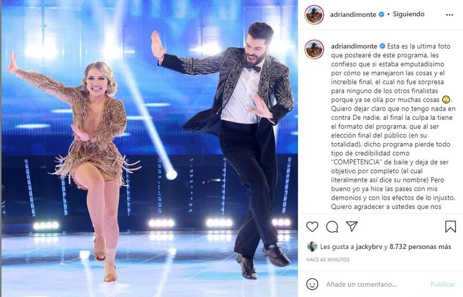
Task: Click verified badge next to caption username
Action: [x=383, y=46]
